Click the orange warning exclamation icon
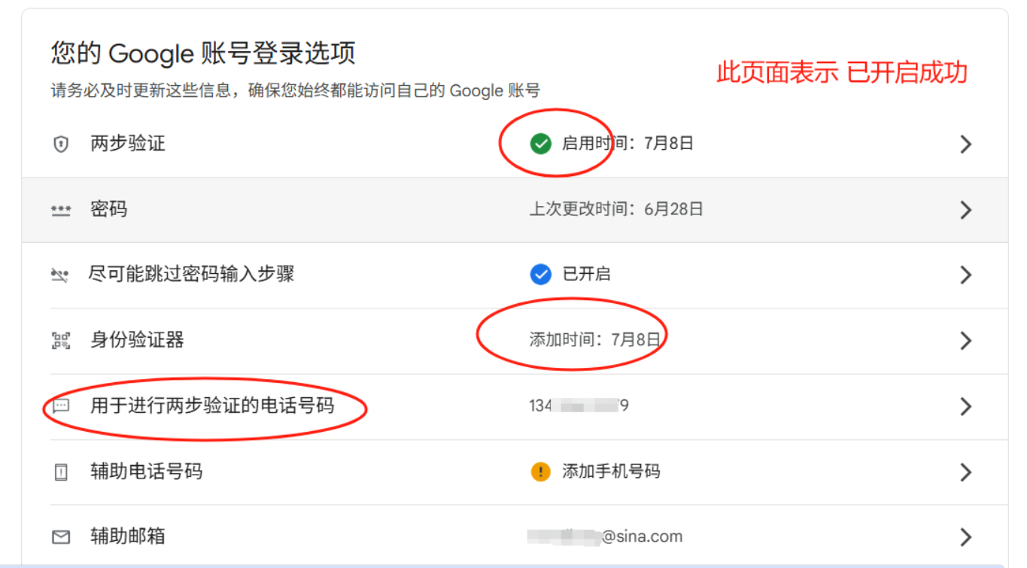The height and width of the screenshot is (568, 1027). tap(540, 472)
